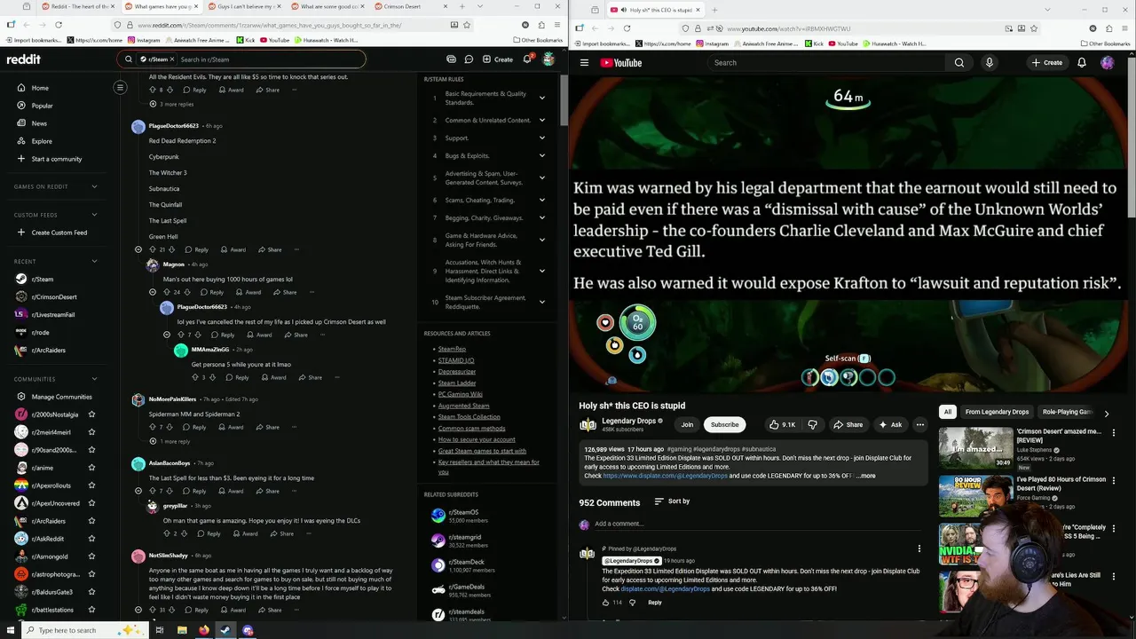Favorite r/2000sNostalgia with its star
Viewport: 1136px width, 639px height.
(x=91, y=414)
